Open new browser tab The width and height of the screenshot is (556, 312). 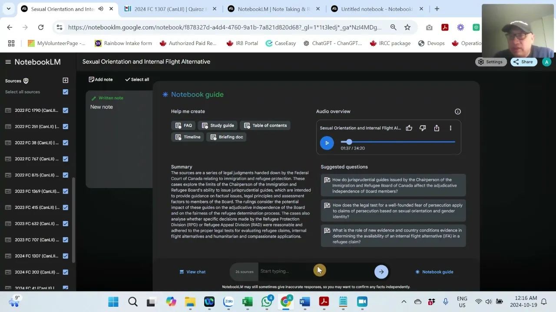[x=437, y=9]
